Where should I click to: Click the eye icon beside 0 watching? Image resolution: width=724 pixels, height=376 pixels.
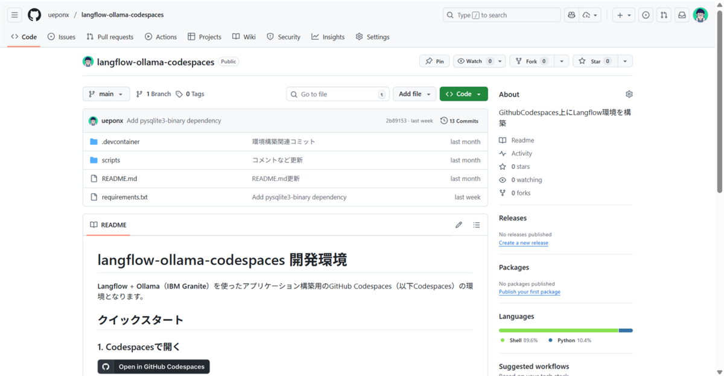pyautogui.click(x=503, y=180)
